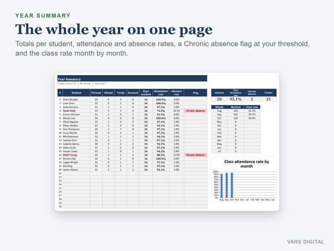This screenshot has width=334, height=251.
Task: Click the 'Excused' column header
Action: coord(133,93)
